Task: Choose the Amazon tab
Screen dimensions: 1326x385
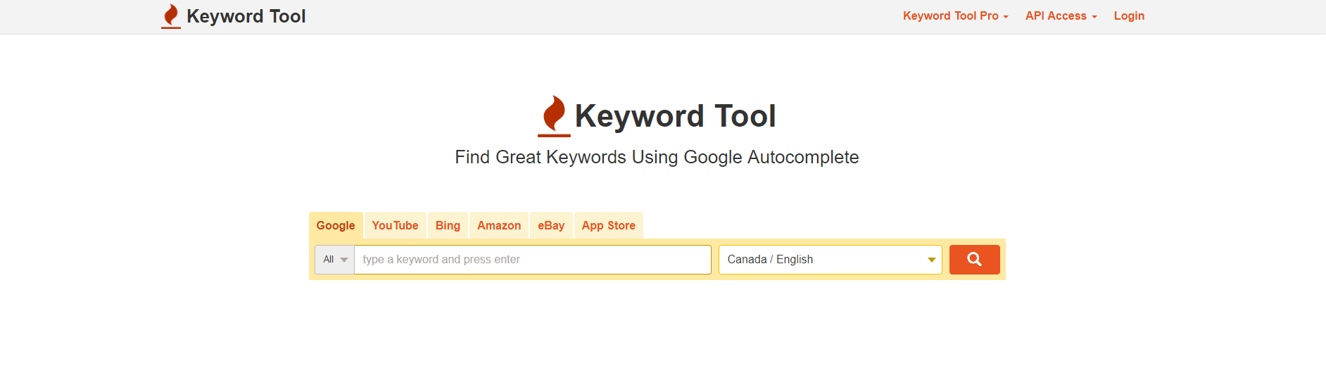Action: click(x=499, y=225)
